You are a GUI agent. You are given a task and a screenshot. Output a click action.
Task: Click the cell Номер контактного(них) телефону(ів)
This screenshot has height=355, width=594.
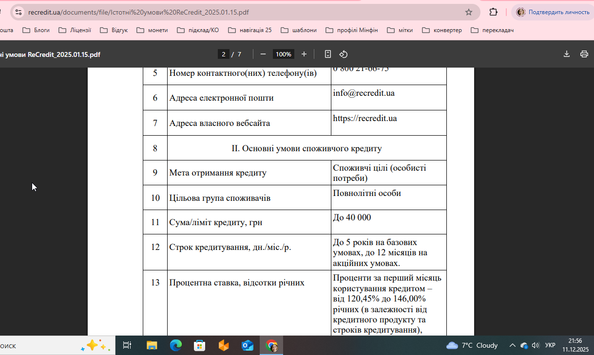249,76
